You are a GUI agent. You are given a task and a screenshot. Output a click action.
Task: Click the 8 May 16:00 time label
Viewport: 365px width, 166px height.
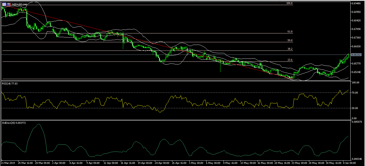click(x=231, y=163)
